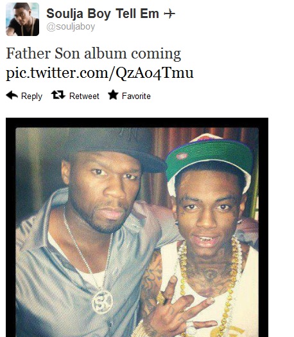Click the Reply arrow icon

point(12,95)
